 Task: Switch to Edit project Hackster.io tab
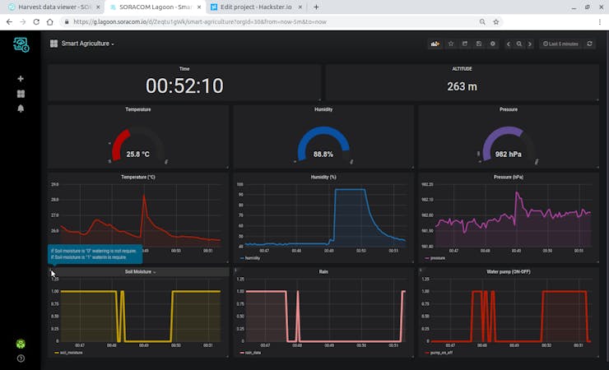[255, 7]
